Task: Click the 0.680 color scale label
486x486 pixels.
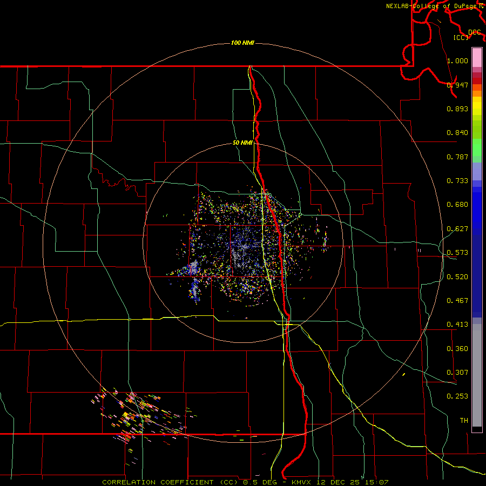Action: [x=457, y=204]
